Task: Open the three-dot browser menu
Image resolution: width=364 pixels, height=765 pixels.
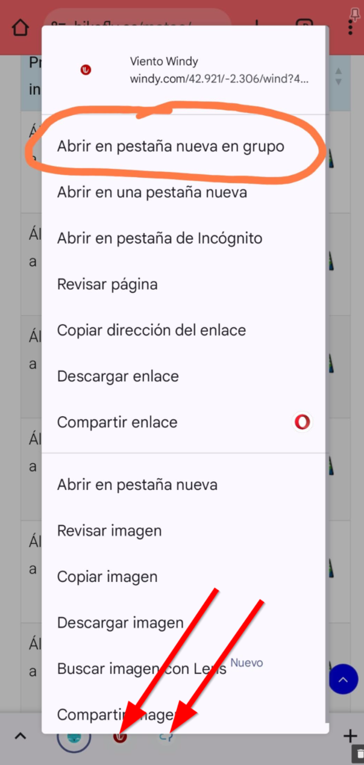Action: point(351,27)
